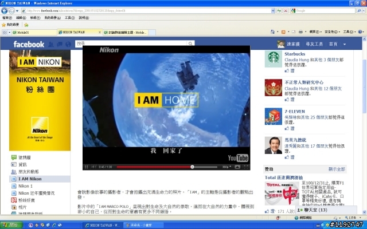The width and height of the screenshot is (367, 229).
Task: Change video quality from 360p
Action: (227, 167)
